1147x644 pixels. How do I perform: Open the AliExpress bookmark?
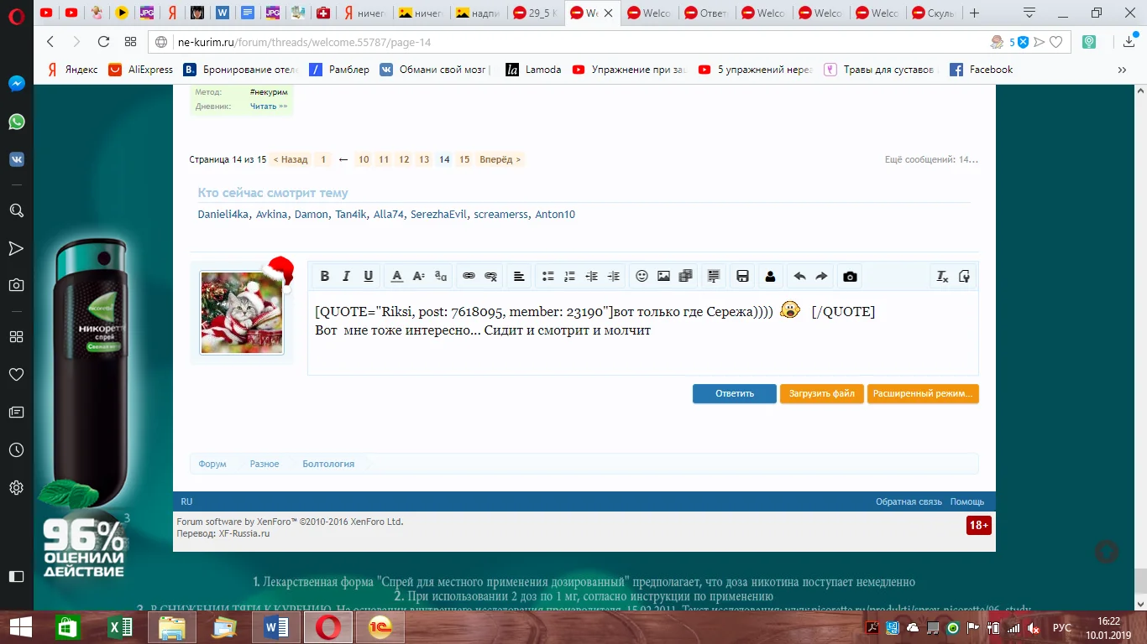click(141, 70)
